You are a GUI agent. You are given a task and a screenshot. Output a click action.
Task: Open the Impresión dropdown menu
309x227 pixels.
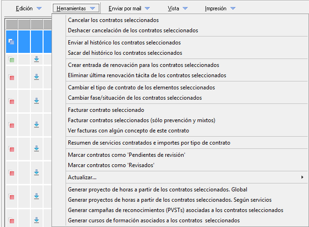point(220,8)
